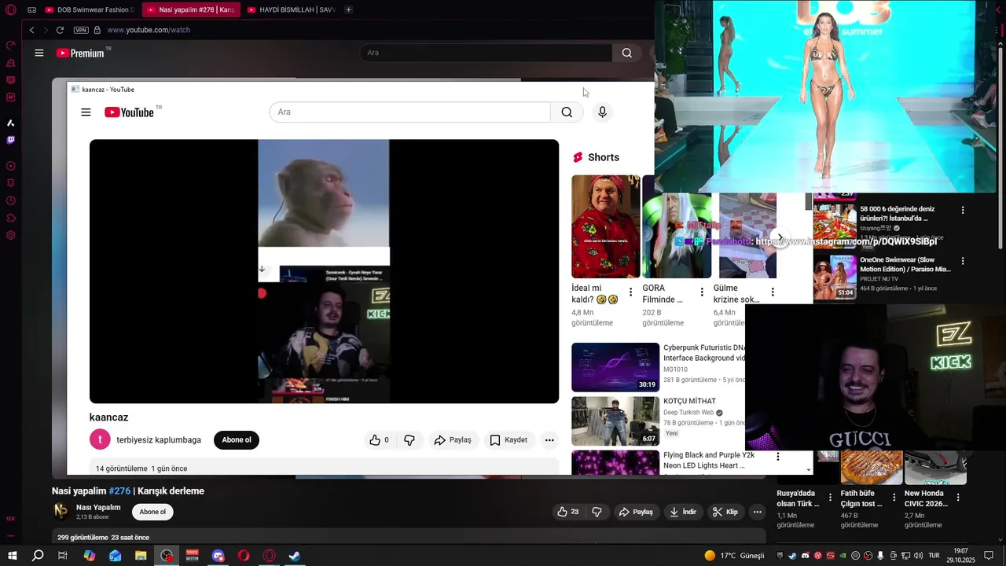Open options for GORA Filminde short

coord(701,292)
